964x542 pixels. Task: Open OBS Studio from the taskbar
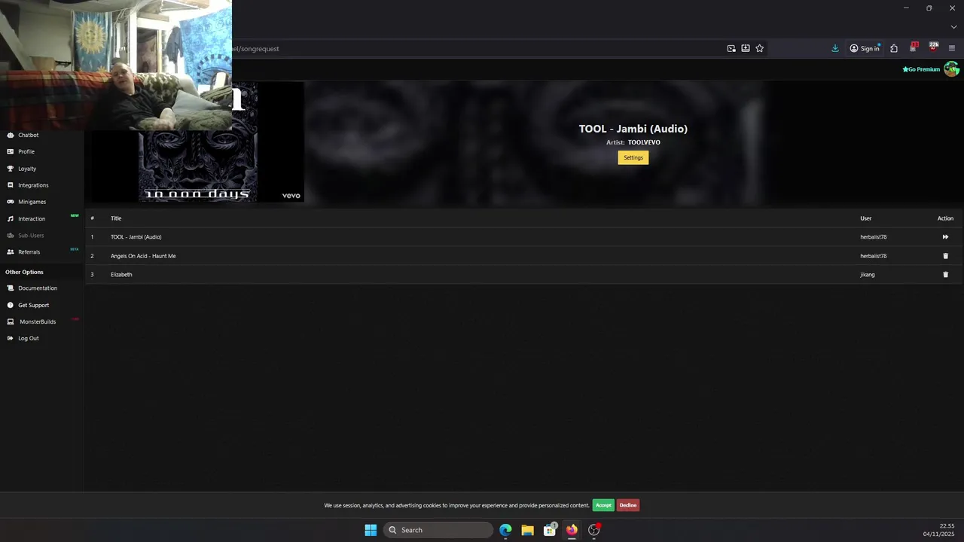pos(594,530)
